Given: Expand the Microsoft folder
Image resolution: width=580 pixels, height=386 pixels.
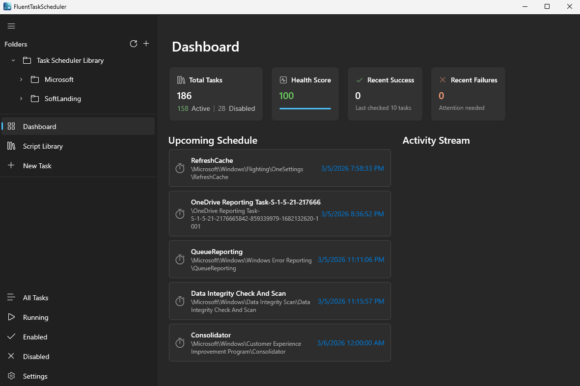Looking at the screenshot, I should coord(21,79).
